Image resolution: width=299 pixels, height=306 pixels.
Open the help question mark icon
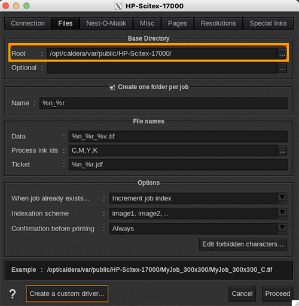pyautogui.click(x=13, y=294)
